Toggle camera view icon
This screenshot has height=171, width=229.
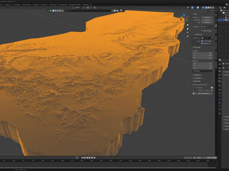187,32
